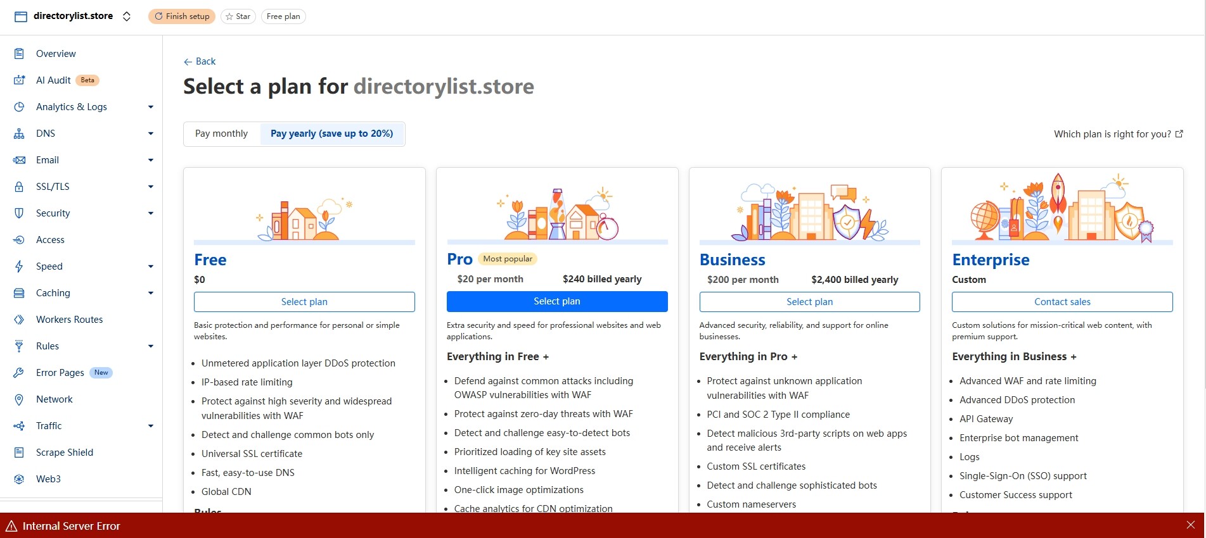Click the Caching drive icon
1206x538 pixels.
19,293
